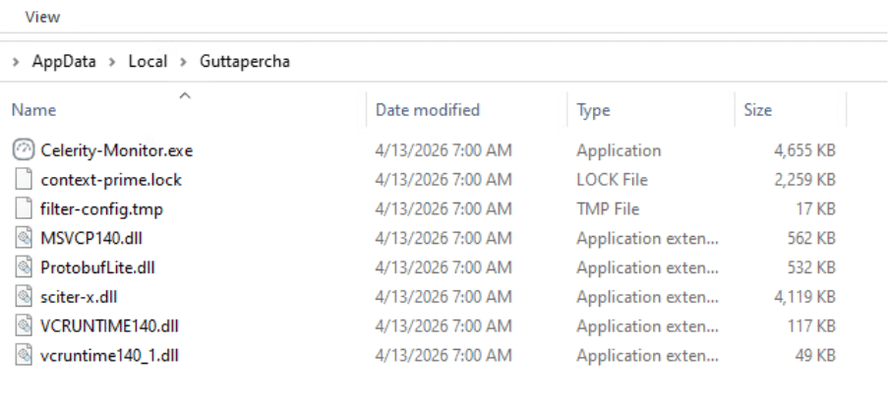This screenshot has height=404, width=888.
Task: Navigate to Local breadcrumb segment
Action: [x=148, y=61]
